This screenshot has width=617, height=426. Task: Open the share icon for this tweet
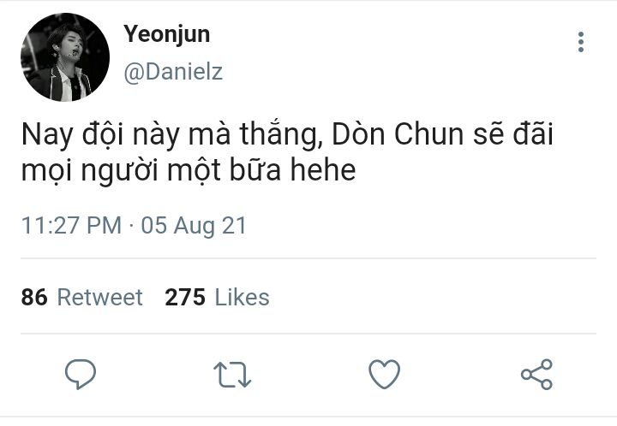[536, 374]
